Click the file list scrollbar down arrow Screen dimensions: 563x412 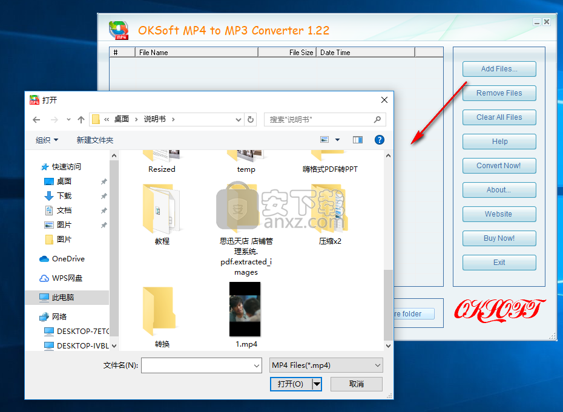coord(388,345)
